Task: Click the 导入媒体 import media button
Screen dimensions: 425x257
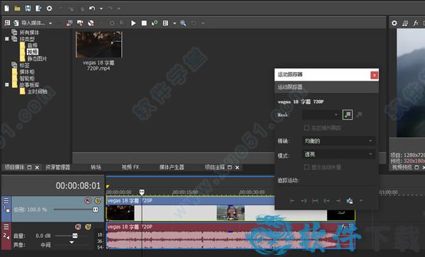Action: (30, 23)
